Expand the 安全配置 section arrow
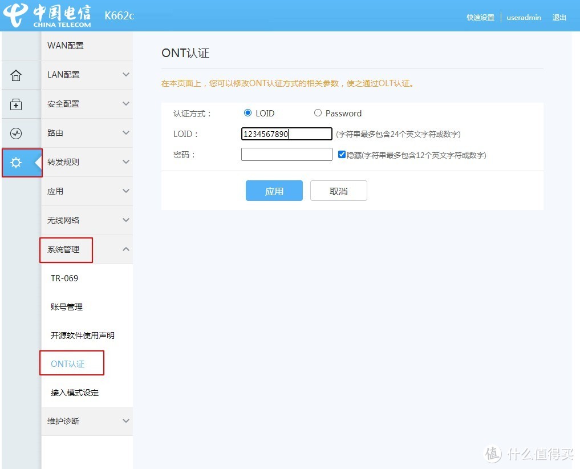Screen dimensions: 580x469 click(x=126, y=104)
